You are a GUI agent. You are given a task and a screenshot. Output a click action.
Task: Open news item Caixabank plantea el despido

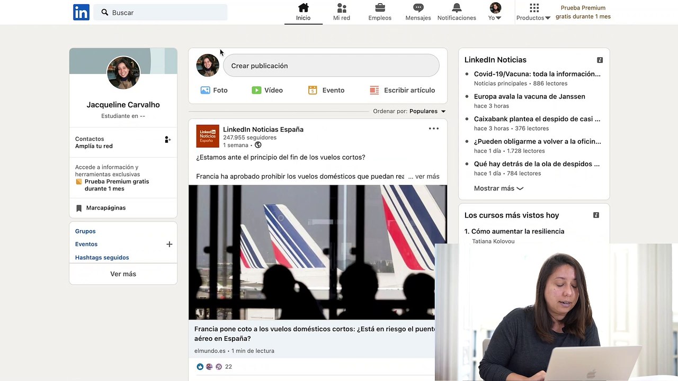(x=537, y=119)
